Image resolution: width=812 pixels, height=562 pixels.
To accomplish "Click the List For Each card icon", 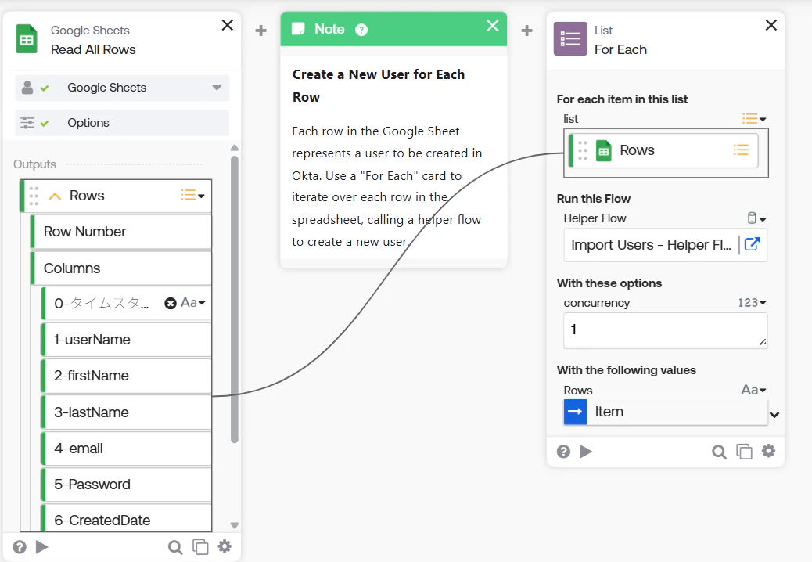I will pos(571,39).
